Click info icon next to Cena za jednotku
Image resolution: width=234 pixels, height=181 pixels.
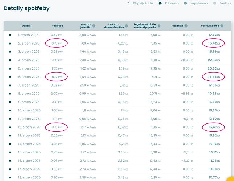pyautogui.click(x=94, y=26)
